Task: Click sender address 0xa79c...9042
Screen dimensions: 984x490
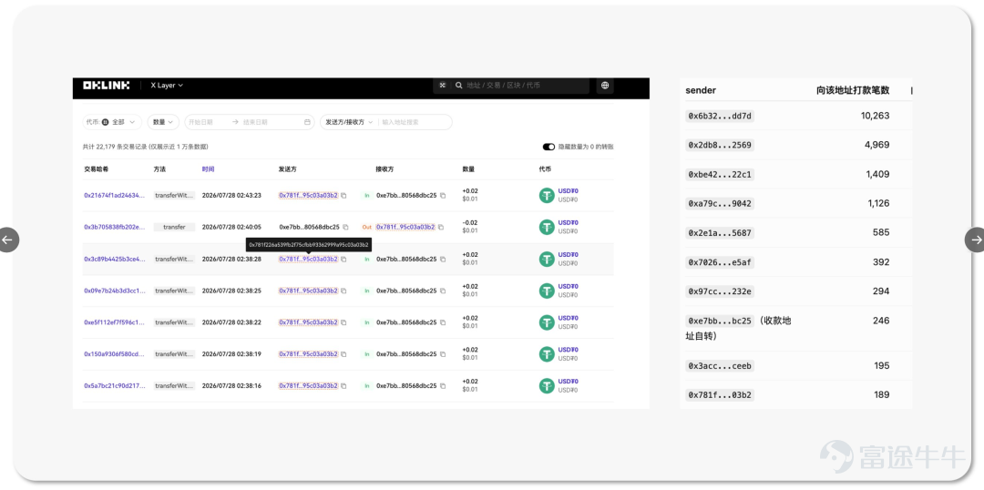Action: coord(720,203)
